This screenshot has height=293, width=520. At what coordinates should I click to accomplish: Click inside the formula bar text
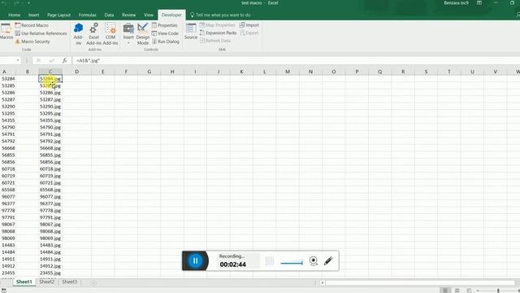pyautogui.click(x=88, y=60)
